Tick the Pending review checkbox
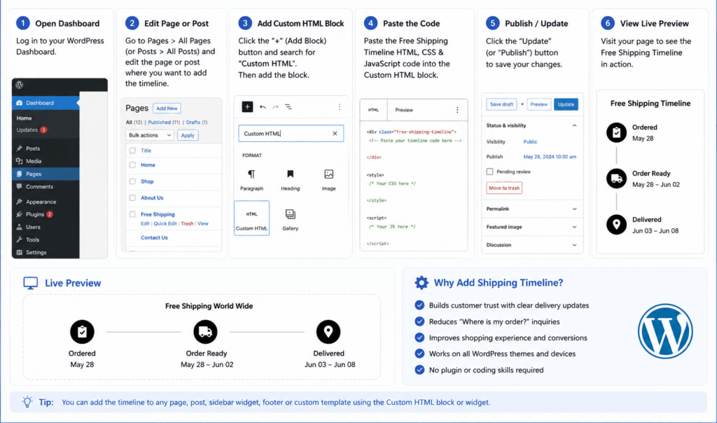Screen dimensions: 717x423 tap(489, 172)
